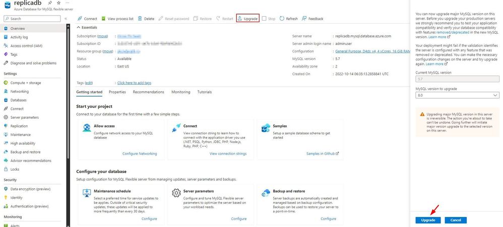Open Advisor recommendations
This screenshot has width=503, height=227.
coord(31,161)
